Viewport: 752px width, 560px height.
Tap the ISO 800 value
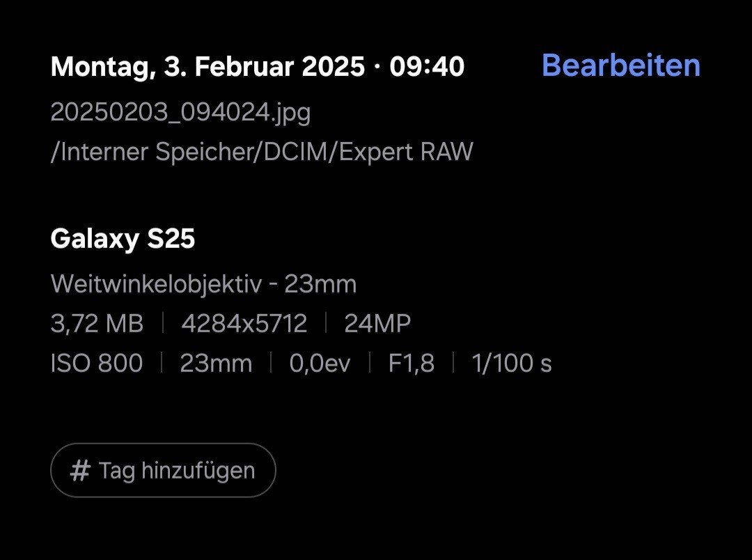[x=96, y=363]
